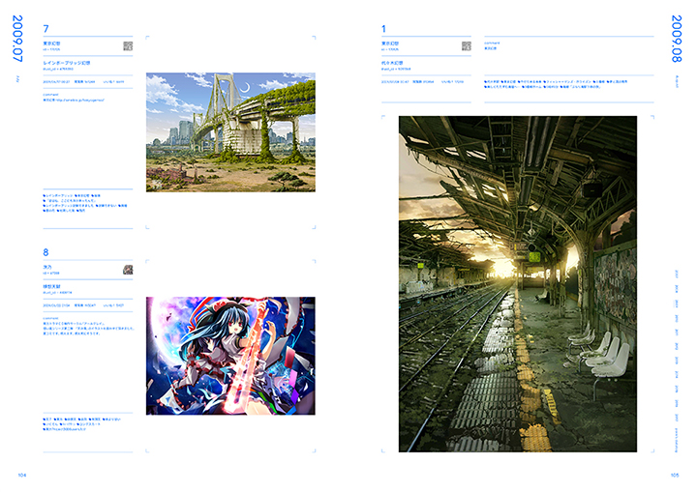Click the artist avatar in entry 8
This screenshot has height=492, width=697.
click(x=127, y=269)
